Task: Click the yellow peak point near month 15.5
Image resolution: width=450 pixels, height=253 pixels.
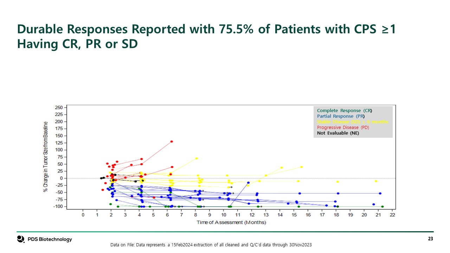Action: coord(301,167)
